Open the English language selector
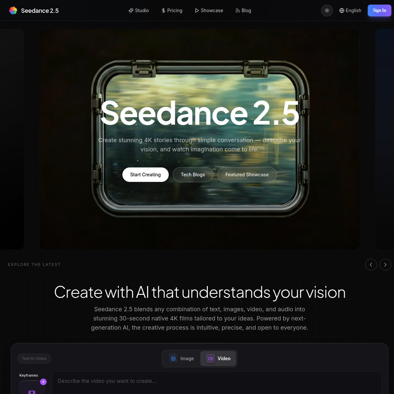394x394 pixels. pyautogui.click(x=350, y=11)
